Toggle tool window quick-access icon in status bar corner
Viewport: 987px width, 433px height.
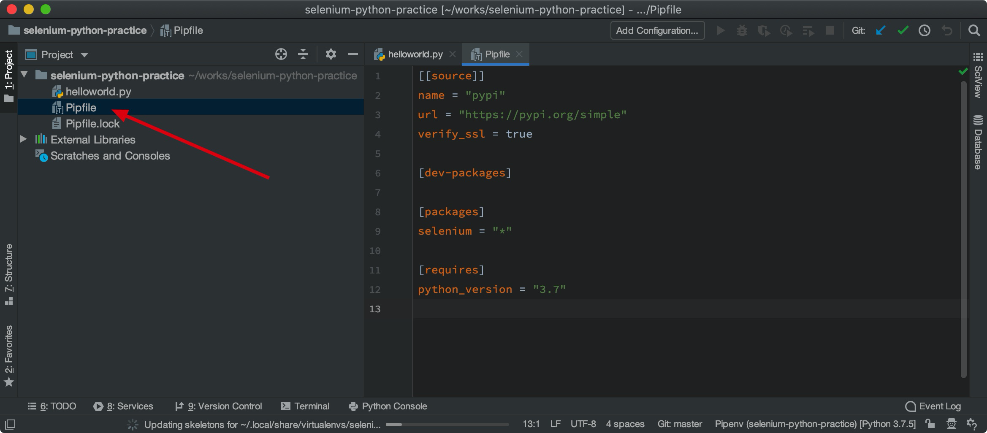coord(10,424)
